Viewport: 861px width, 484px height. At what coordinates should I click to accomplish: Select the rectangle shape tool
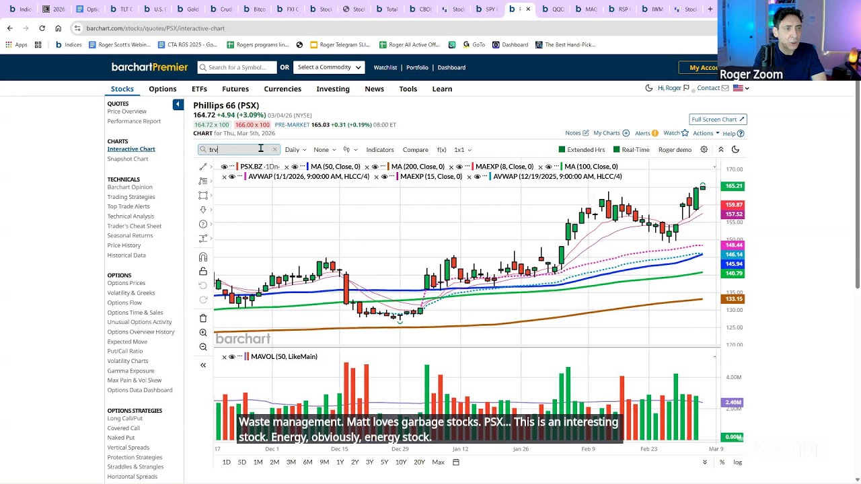(x=203, y=196)
